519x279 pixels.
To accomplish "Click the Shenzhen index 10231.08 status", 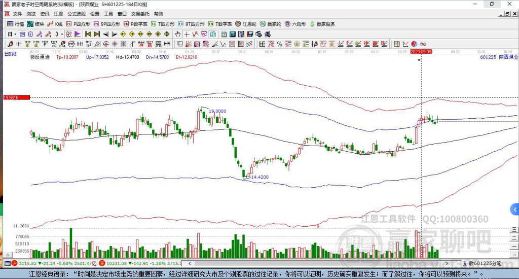I will tap(141, 263).
